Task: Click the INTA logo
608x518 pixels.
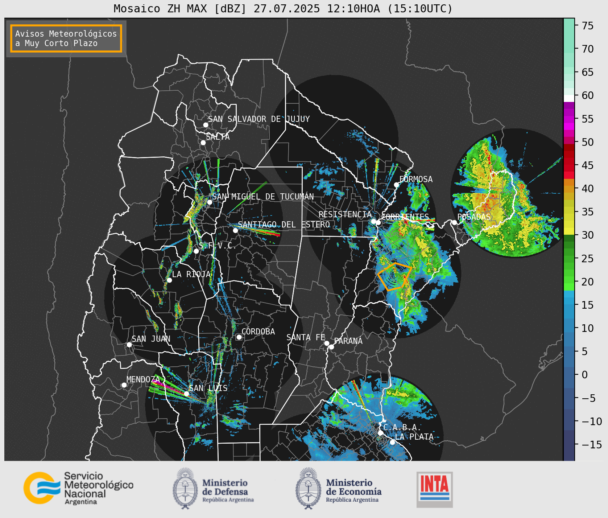Action: click(435, 489)
